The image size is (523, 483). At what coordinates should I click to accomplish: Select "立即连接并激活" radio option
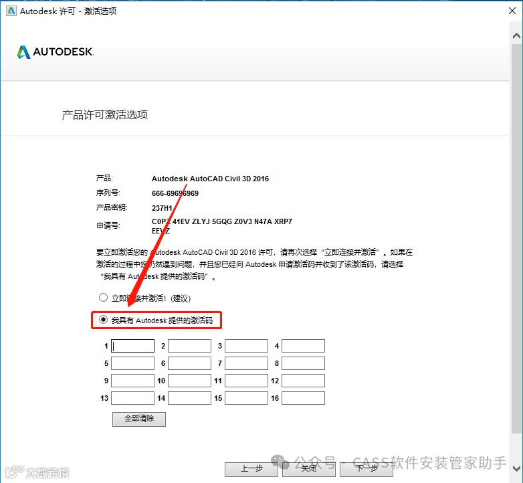103,298
